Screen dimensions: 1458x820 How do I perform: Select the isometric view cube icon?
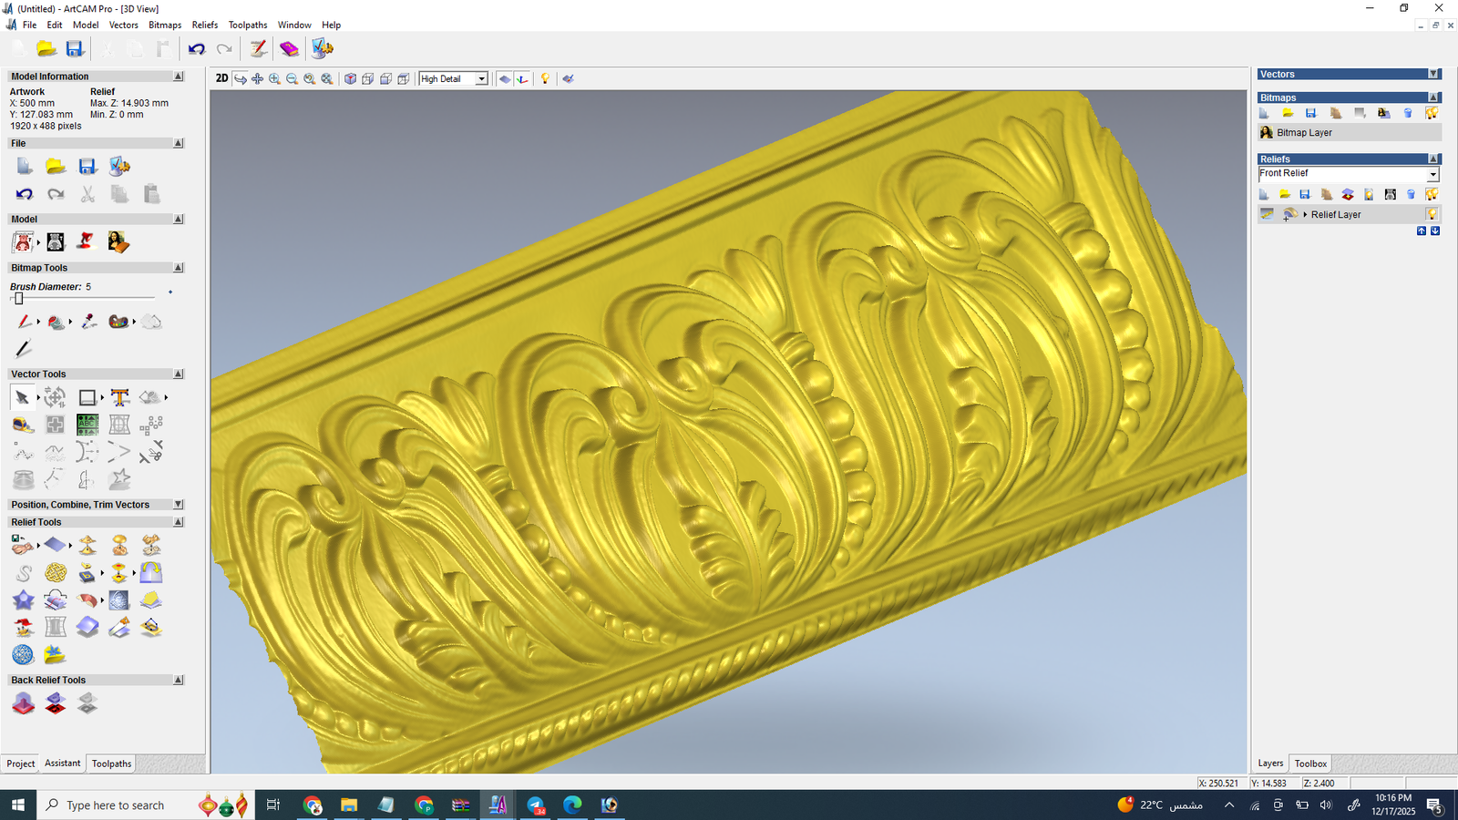tap(350, 79)
